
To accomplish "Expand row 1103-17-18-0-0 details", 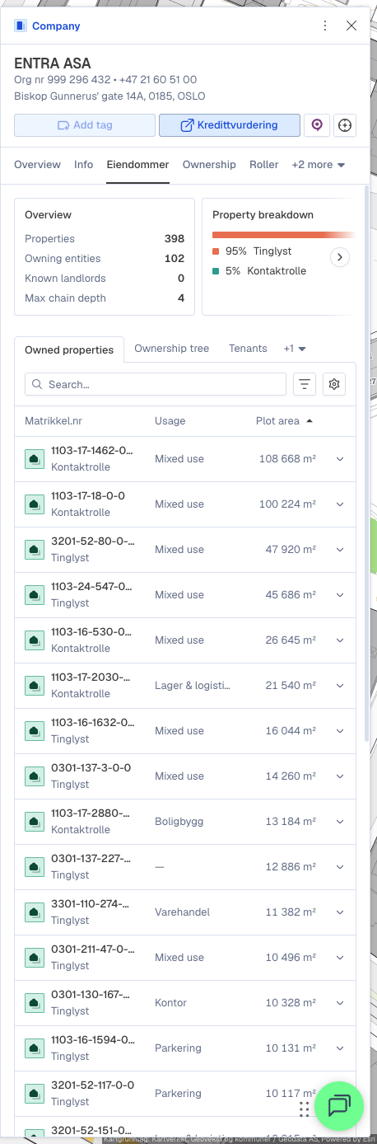I will point(340,504).
